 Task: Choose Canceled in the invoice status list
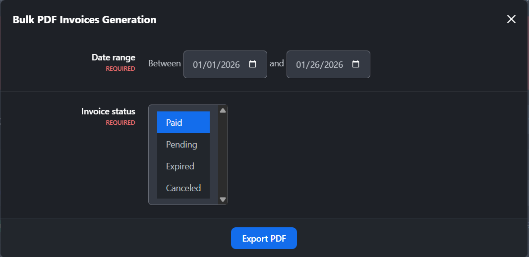(183, 188)
